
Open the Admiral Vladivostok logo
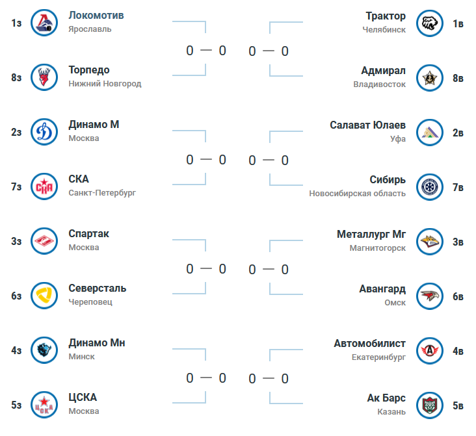(x=430, y=78)
